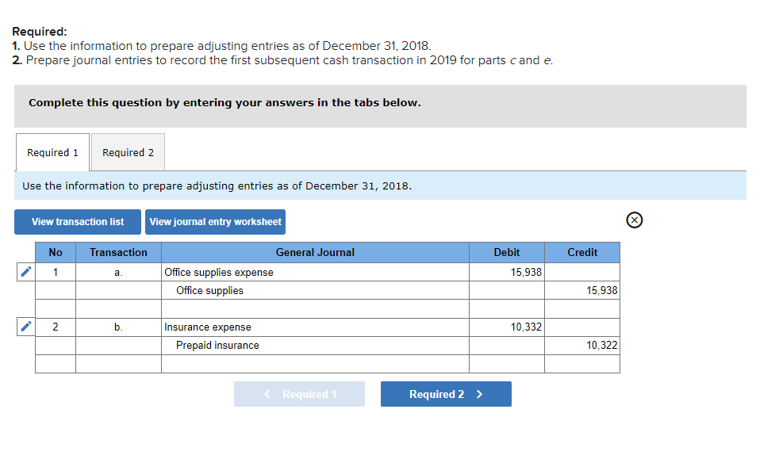The width and height of the screenshot is (779, 459).
Task: Switch to the Required 2 tab
Action: coord(127,151)
